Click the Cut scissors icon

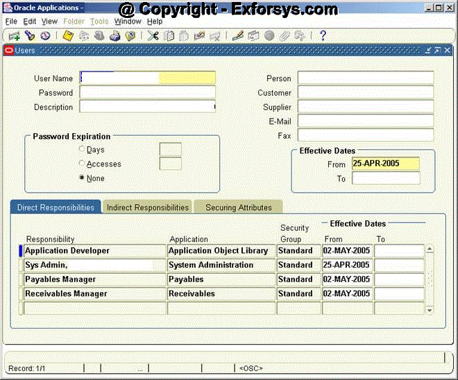pyautogui.click(x=153, y=35)
